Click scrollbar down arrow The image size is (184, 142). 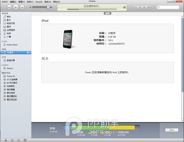pyautogui.click(x=182, y=121)
